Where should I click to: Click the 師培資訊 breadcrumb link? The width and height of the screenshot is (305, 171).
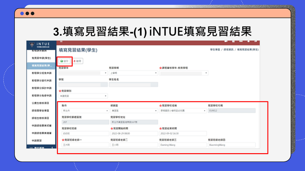228,49
